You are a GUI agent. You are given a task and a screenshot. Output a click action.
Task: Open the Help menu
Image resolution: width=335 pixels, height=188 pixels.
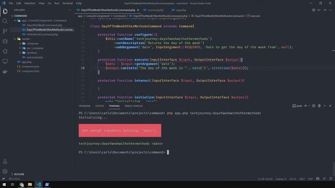[79, 3]
